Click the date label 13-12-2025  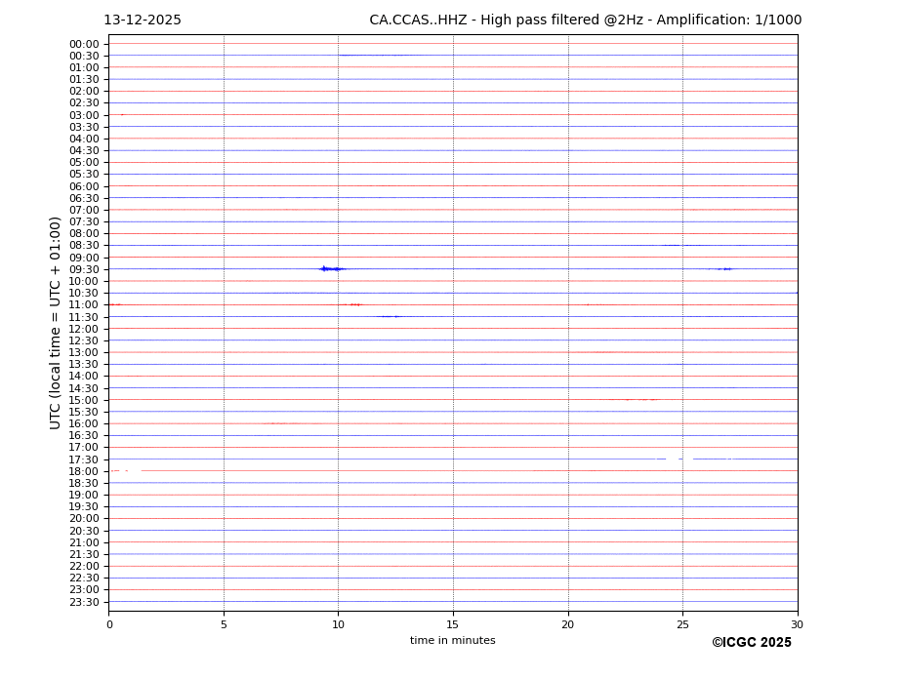[143, 20]
